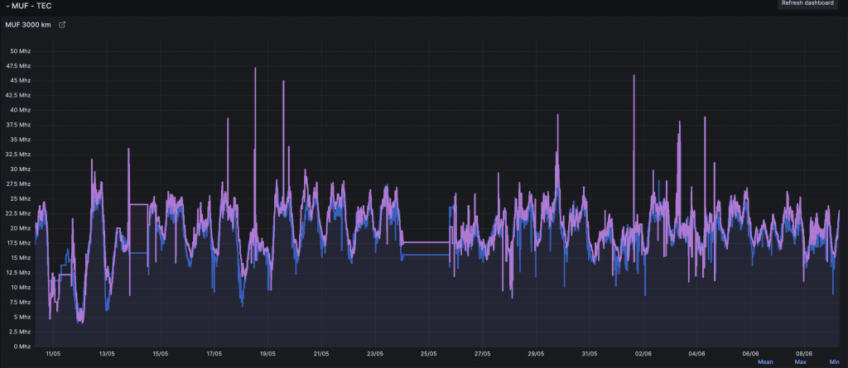Sort the legend by the Mean column
This screenshot has height=368, width=848.
(765, 361)
